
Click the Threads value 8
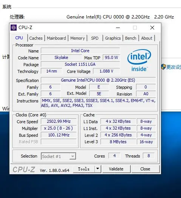pos(149,156)
